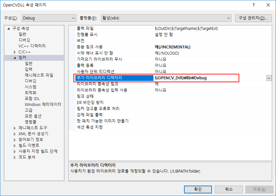Click the 확인 button
The image size is (276, 196).
(198, 189)
